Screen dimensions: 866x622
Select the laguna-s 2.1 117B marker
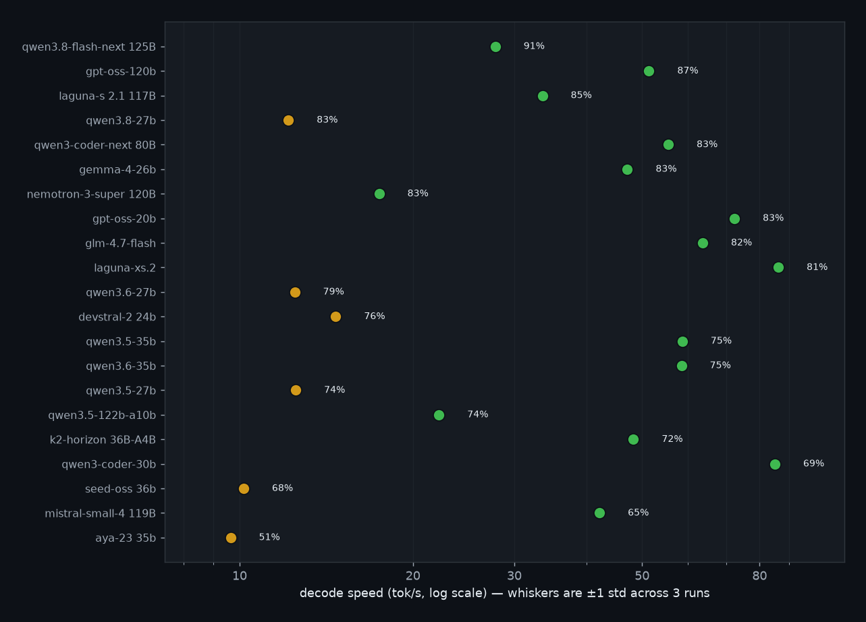[543, 96]
